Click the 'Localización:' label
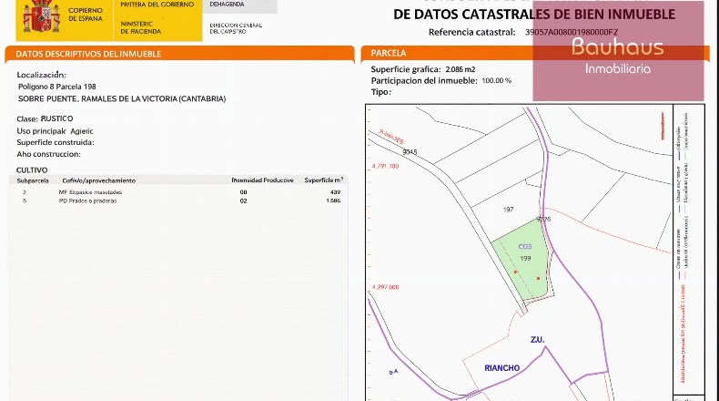 [x=42, y=75]
